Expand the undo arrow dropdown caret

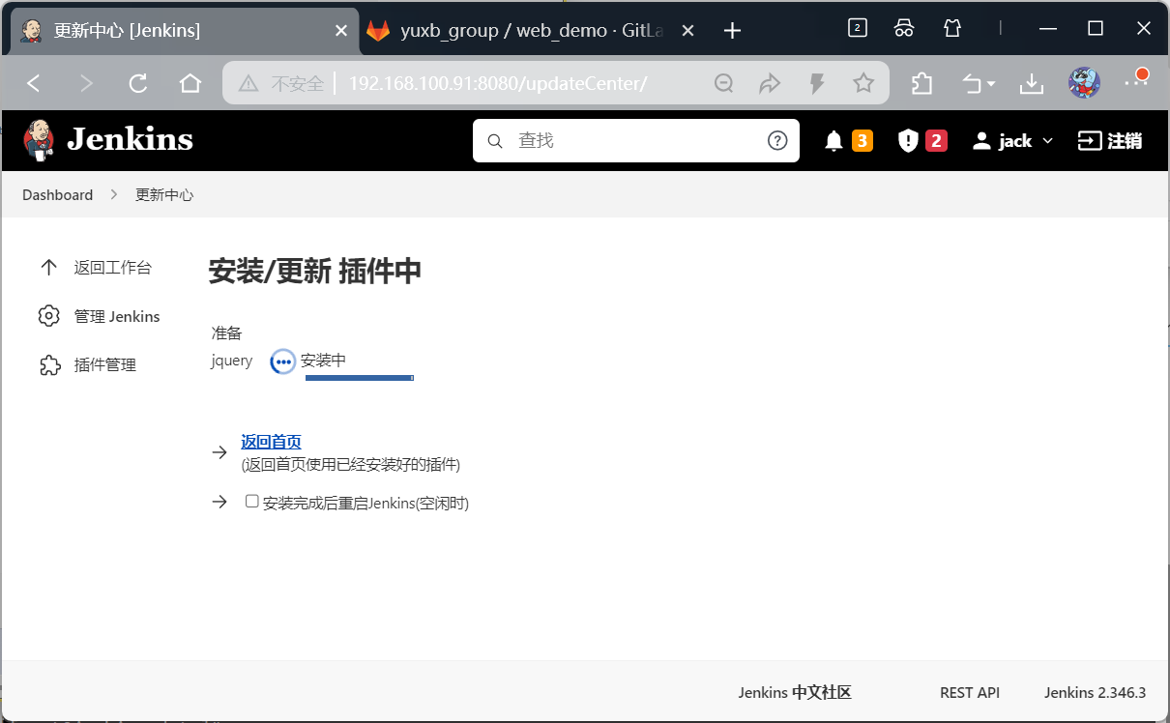[991, 85]
